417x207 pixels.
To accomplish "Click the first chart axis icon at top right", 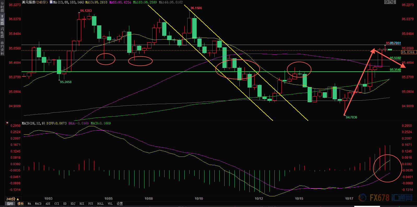I will pyautogui.click(x=386, y=2).
